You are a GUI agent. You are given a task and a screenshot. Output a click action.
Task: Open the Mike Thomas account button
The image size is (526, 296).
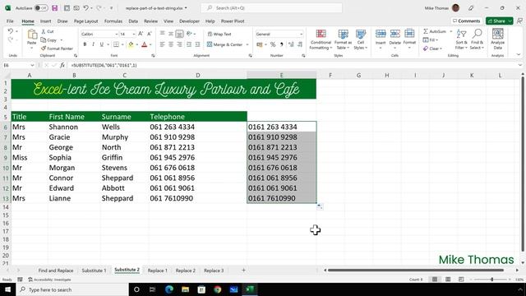click(x=442, y=7)
